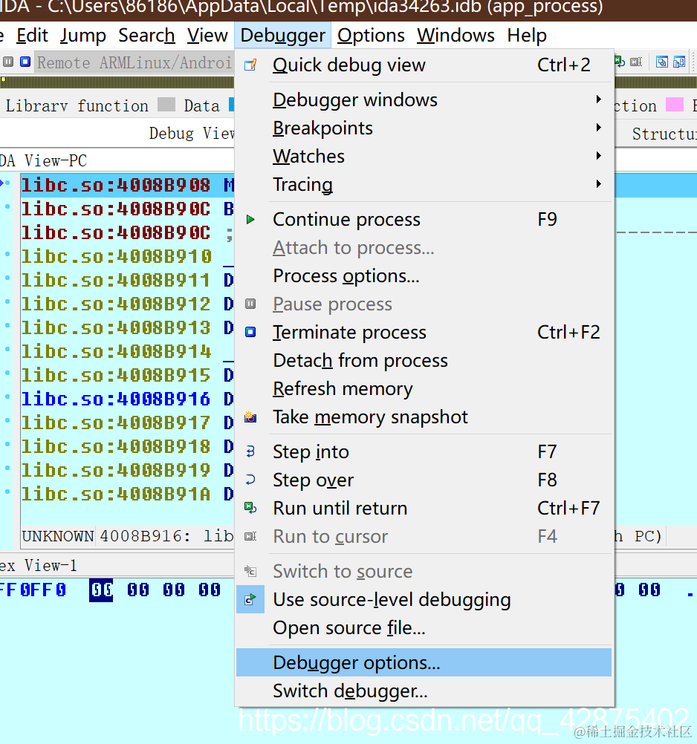This screenshot has width=697, height=744.
Task: Click the navigation band overview bar
Action: pos(117,82)
